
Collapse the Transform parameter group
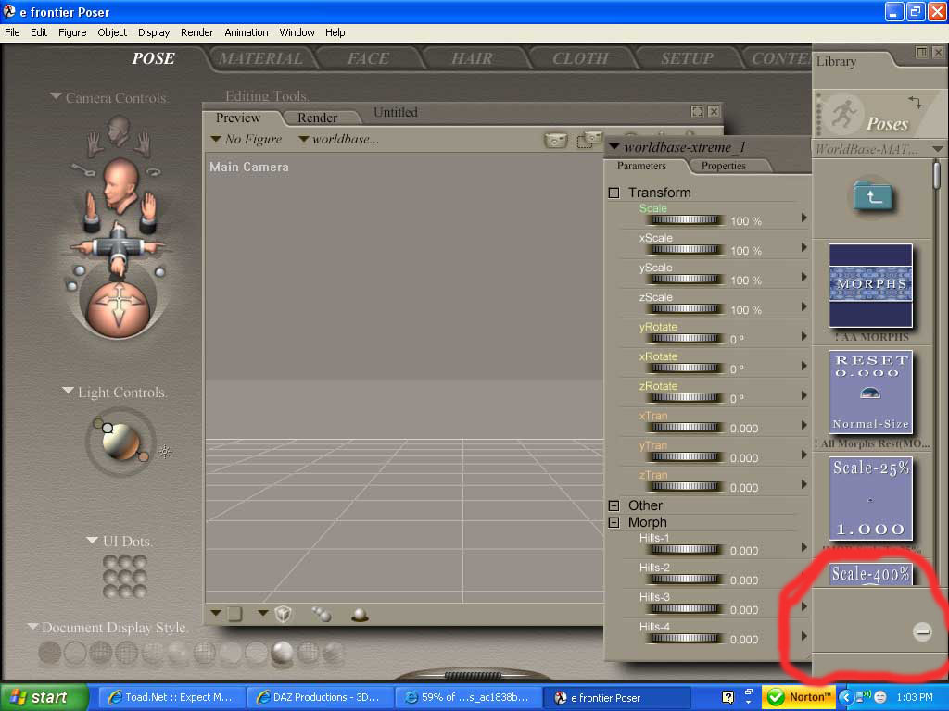(x=614, y=193)
